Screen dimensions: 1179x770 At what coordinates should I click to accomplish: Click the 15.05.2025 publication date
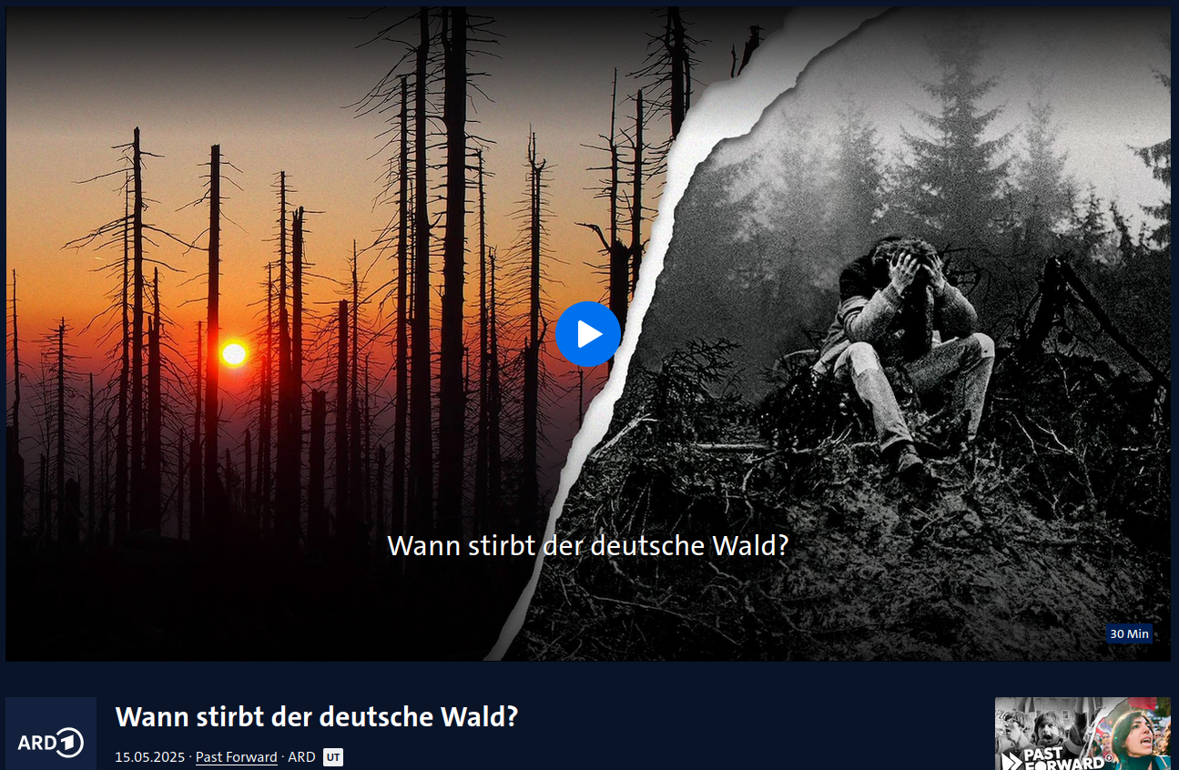pyautogui.click(x=150, y=757)
